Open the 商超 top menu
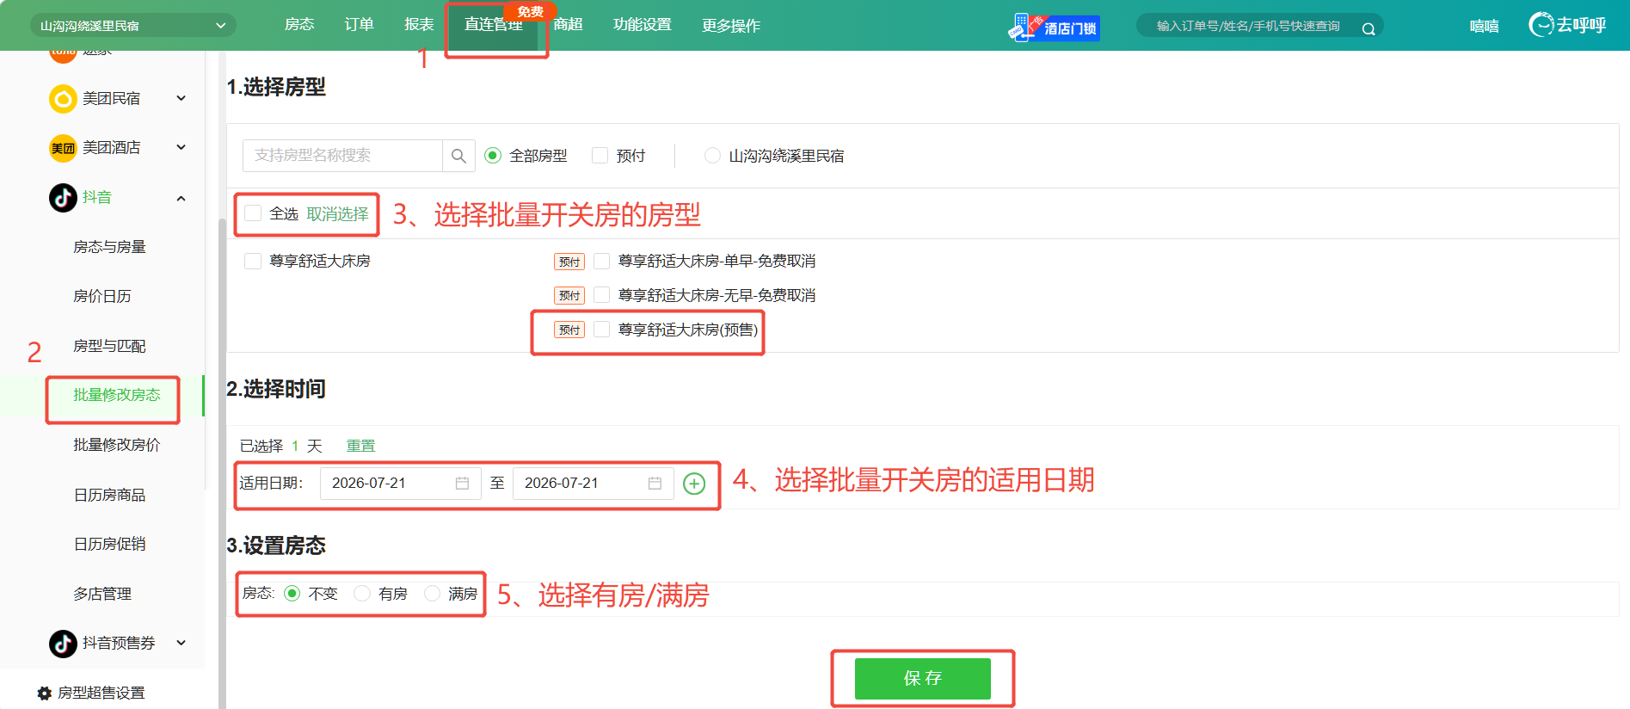The image size is (1630, 709). pos(569,25)
